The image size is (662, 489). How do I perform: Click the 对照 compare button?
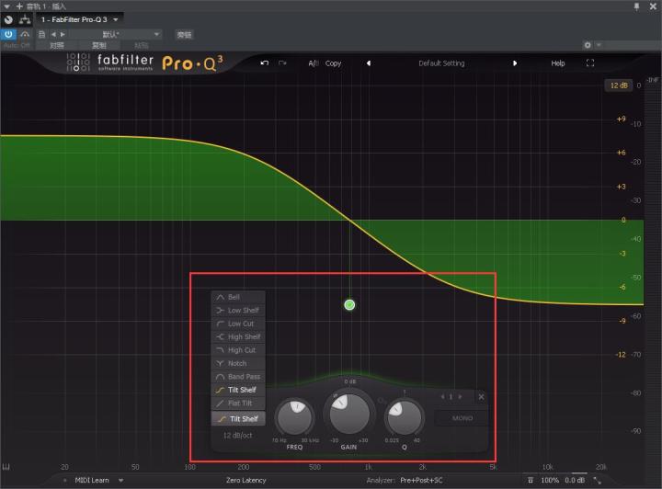coord(57,45)
